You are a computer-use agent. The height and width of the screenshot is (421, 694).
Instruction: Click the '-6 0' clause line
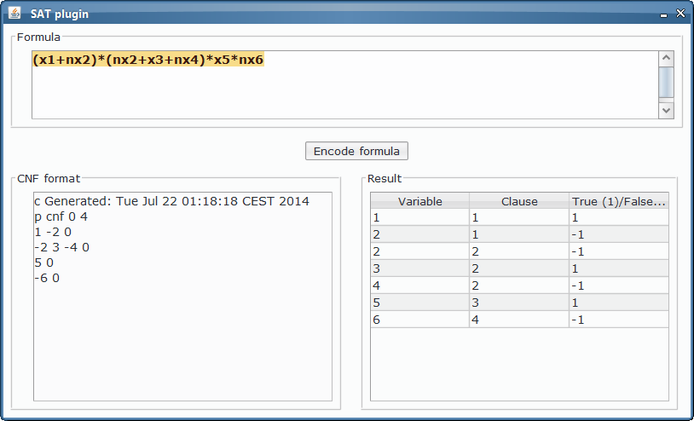(47, 278)
